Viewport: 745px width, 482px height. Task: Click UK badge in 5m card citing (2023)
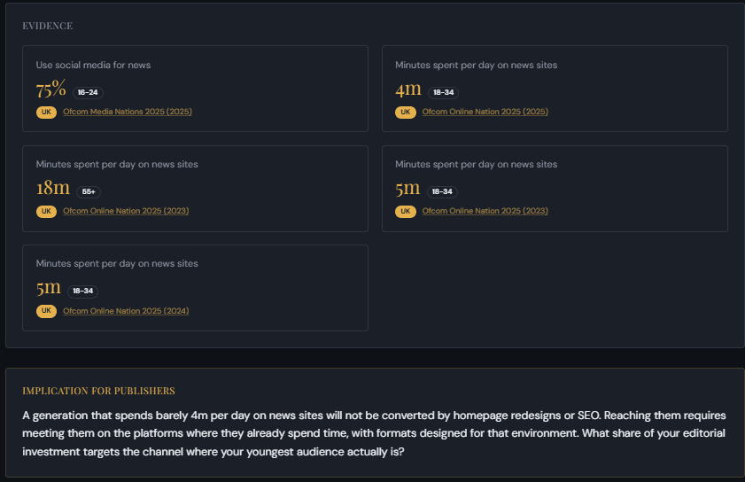pos(406,212)
